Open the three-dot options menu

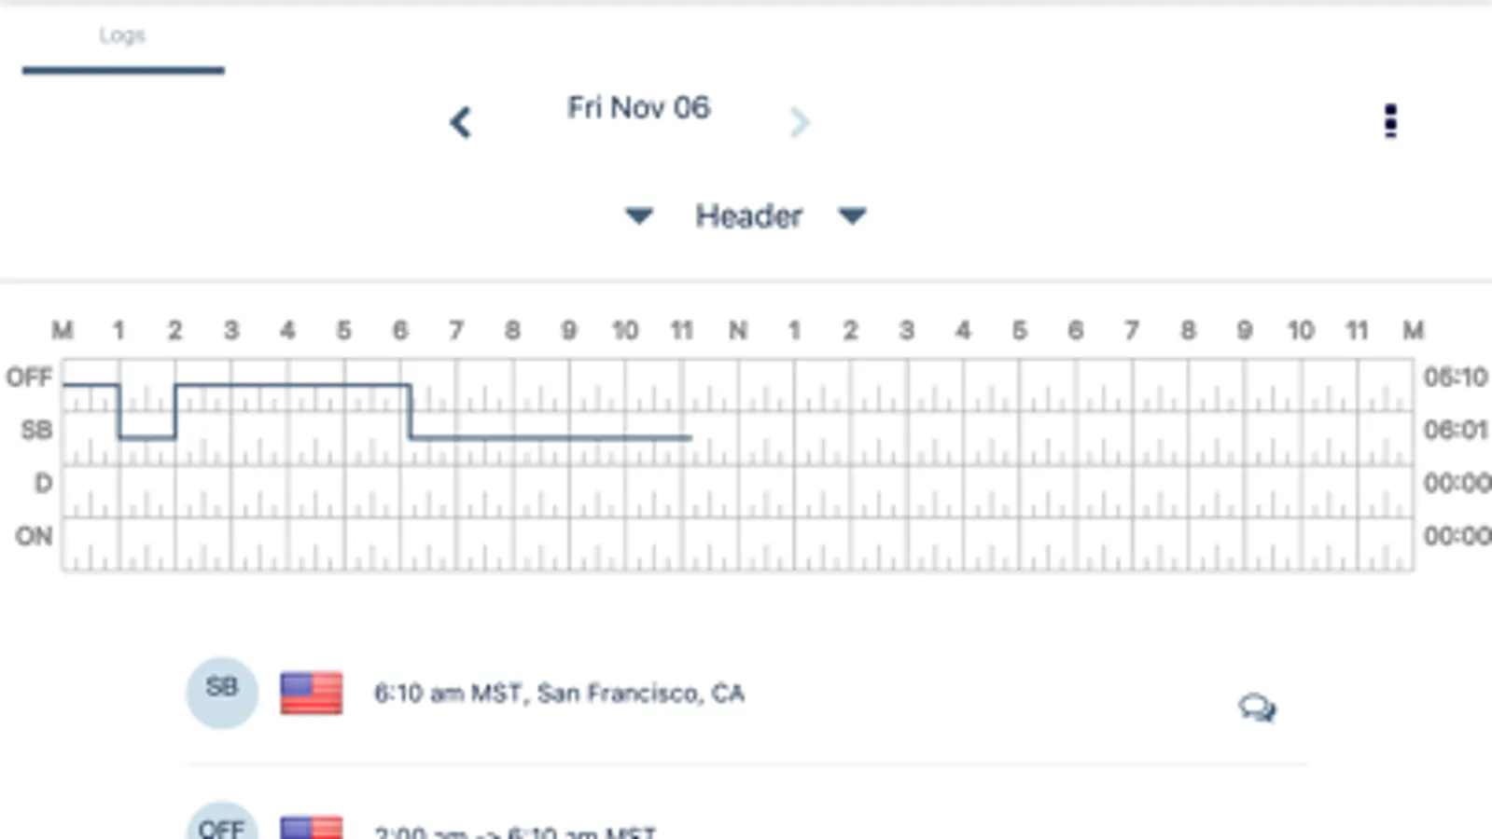click(x=1390, y=121)
